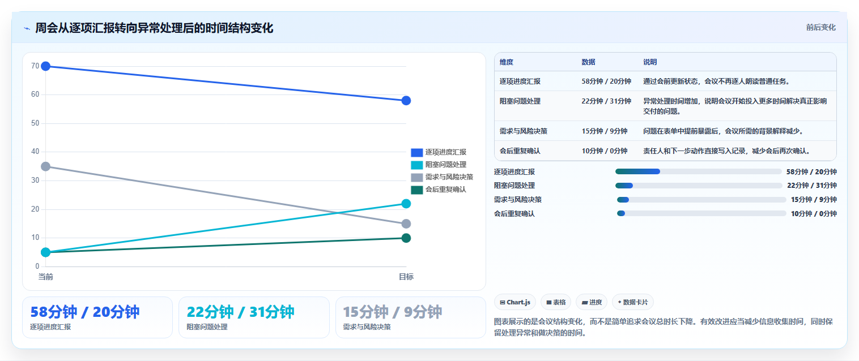The height and width of the screenshot is (361, 859).
Task: Click the 70 tick label on the y-axis
Action: (x=35, y=66)
